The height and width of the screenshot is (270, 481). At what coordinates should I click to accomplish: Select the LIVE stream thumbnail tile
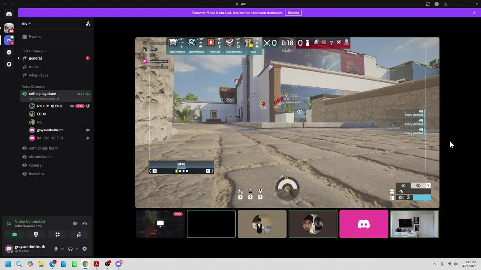160,224
